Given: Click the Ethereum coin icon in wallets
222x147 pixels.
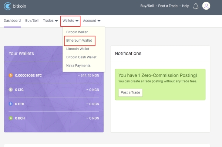Looking at the screenshot, I should (x=11, y=104).
